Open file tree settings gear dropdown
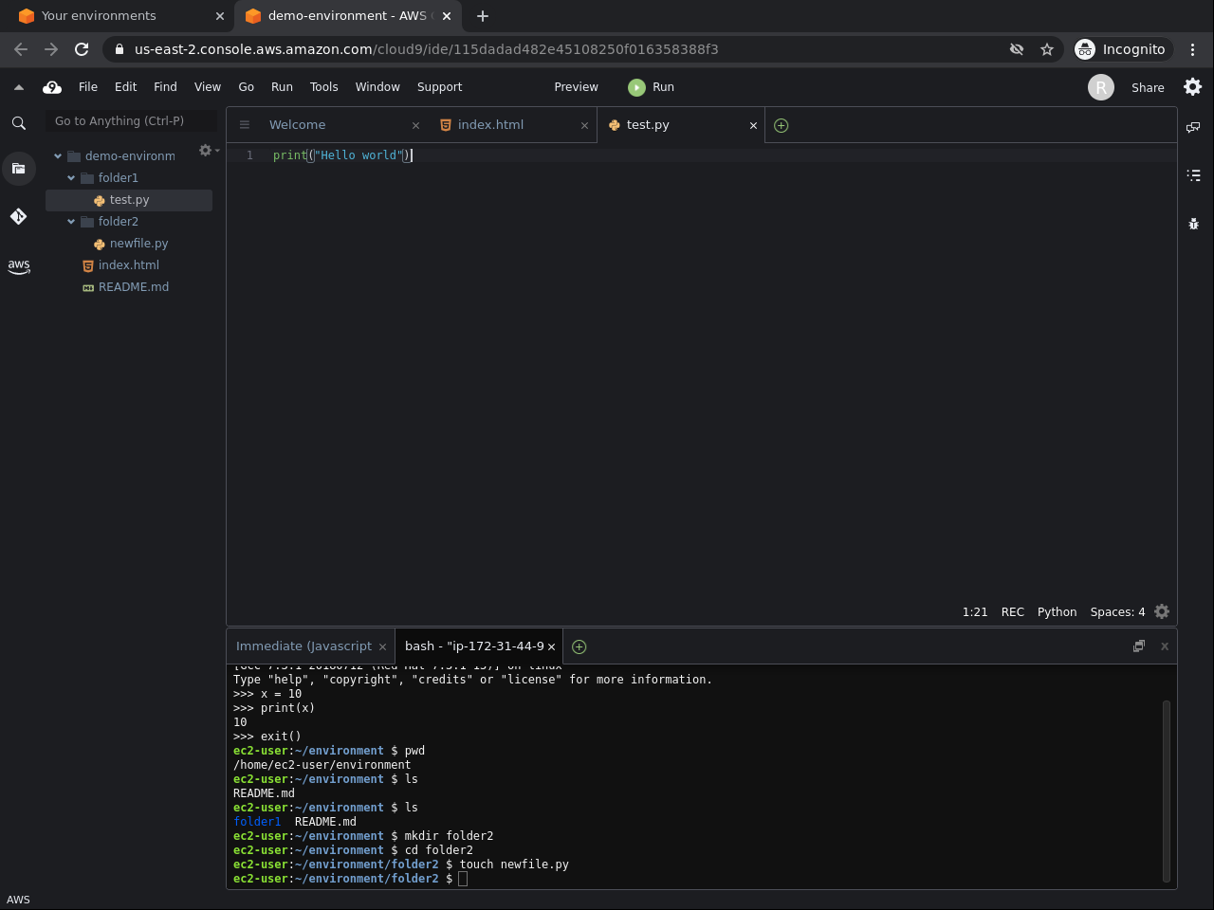Viewport: 1214px width, 910px height. (x=207, y=151)
